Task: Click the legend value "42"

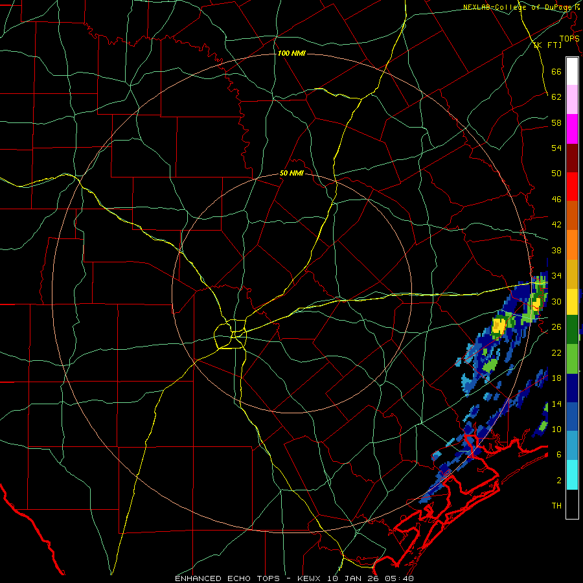Action: pos(556,225)
